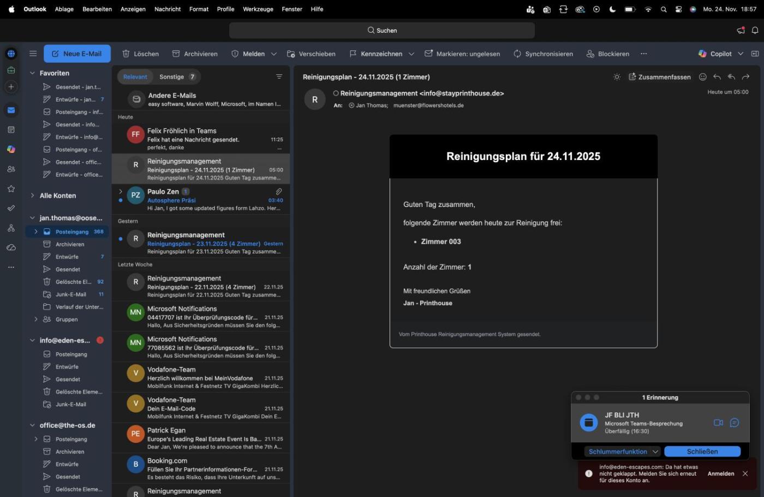Click the forward arrow icon in the email header
Screen dimensions: 764x497
point(745,77)
